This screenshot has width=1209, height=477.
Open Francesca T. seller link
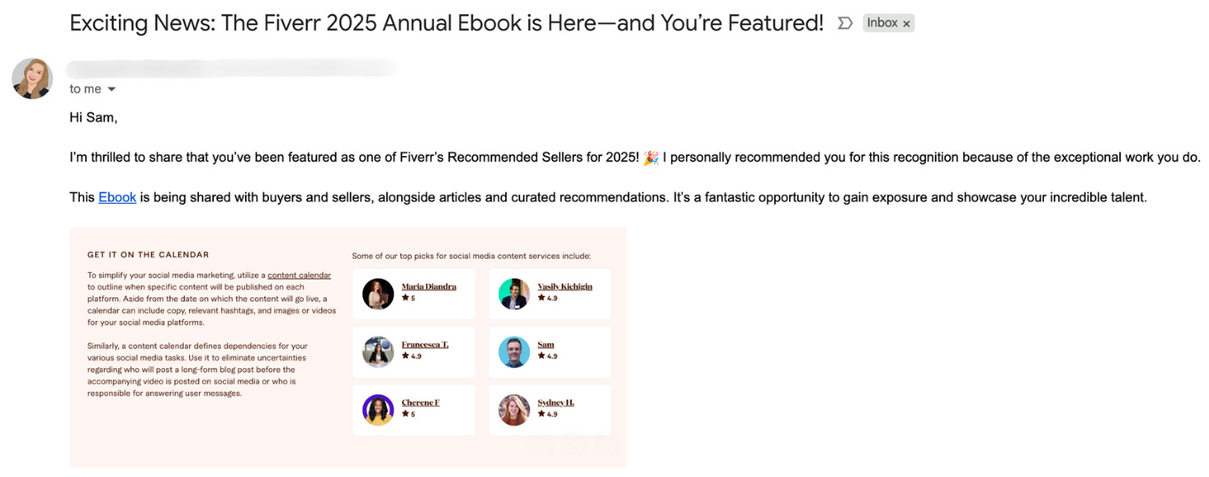coord(424,344)
